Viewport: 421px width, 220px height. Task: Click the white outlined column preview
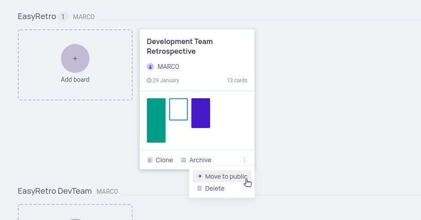tap(178, 109)
